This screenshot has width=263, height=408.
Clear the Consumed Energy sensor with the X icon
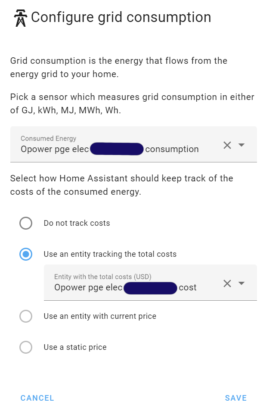click(227, 145)
